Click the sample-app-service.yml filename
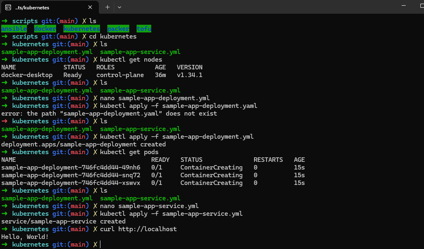 click(x=140, y=52)
